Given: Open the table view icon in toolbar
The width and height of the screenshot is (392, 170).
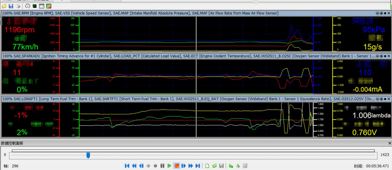Looking at the screenshot, I should [42, 6].
